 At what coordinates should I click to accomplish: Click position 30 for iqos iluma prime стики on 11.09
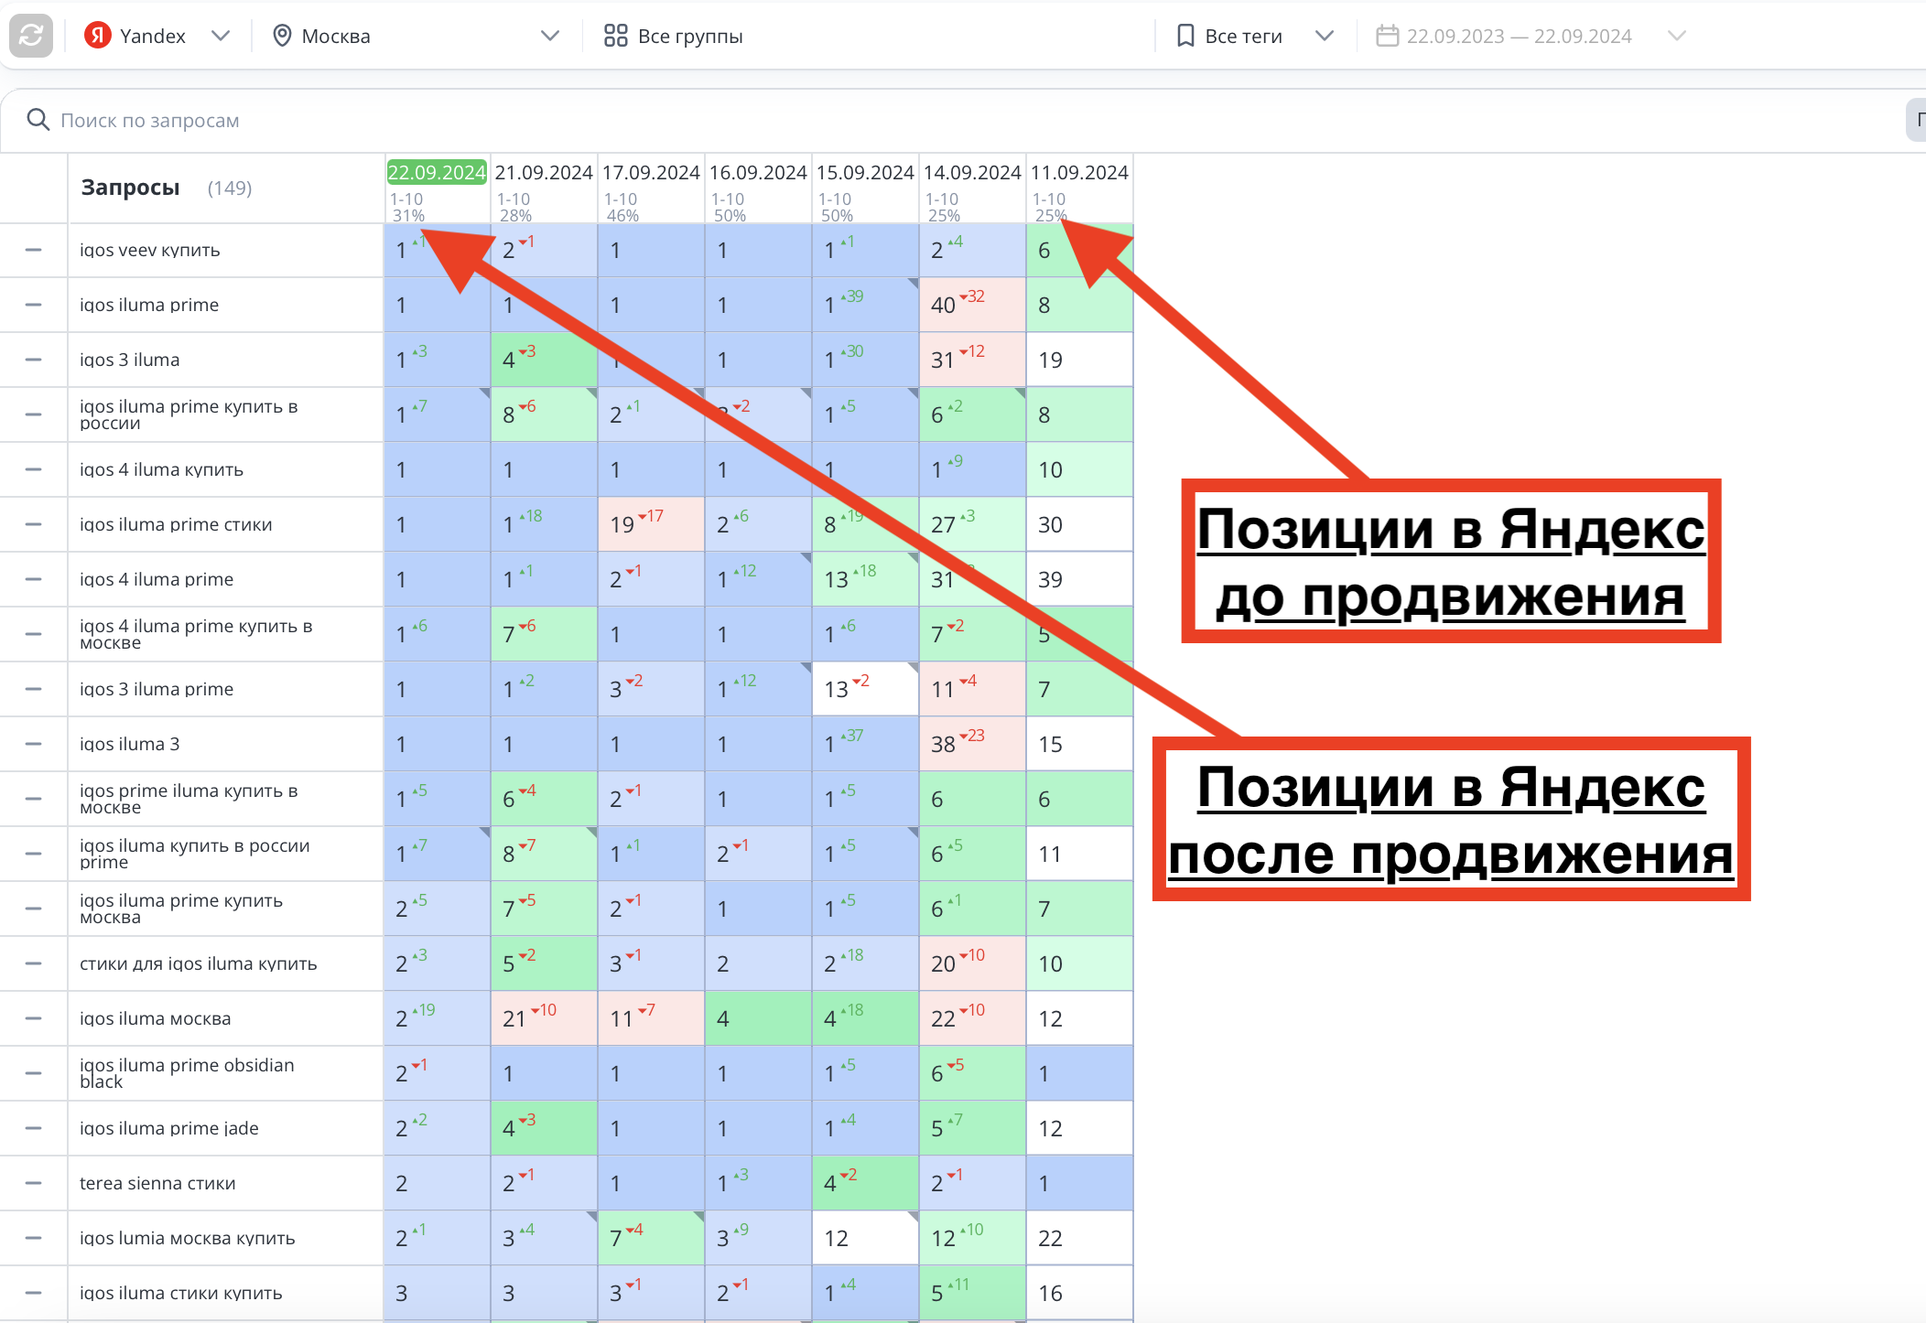coord(1079,524)
